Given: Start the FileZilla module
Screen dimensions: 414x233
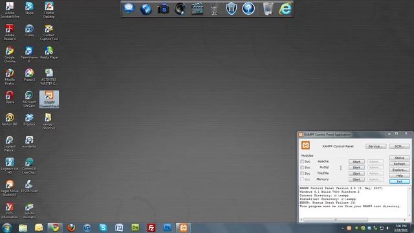Looking at the screenshot, I should click(x=356, y=173).
